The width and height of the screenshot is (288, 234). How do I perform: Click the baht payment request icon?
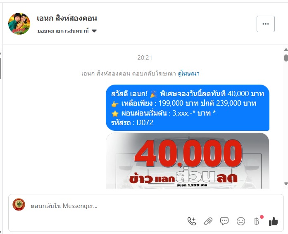[257, 221]
